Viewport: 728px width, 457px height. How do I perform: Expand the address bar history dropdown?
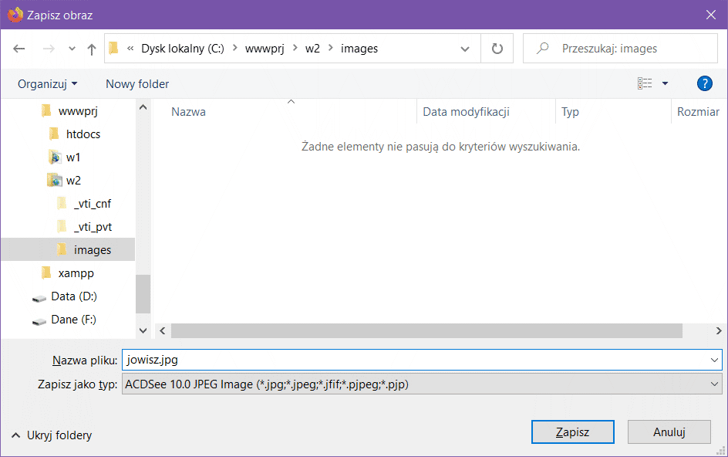pos(465,49)
